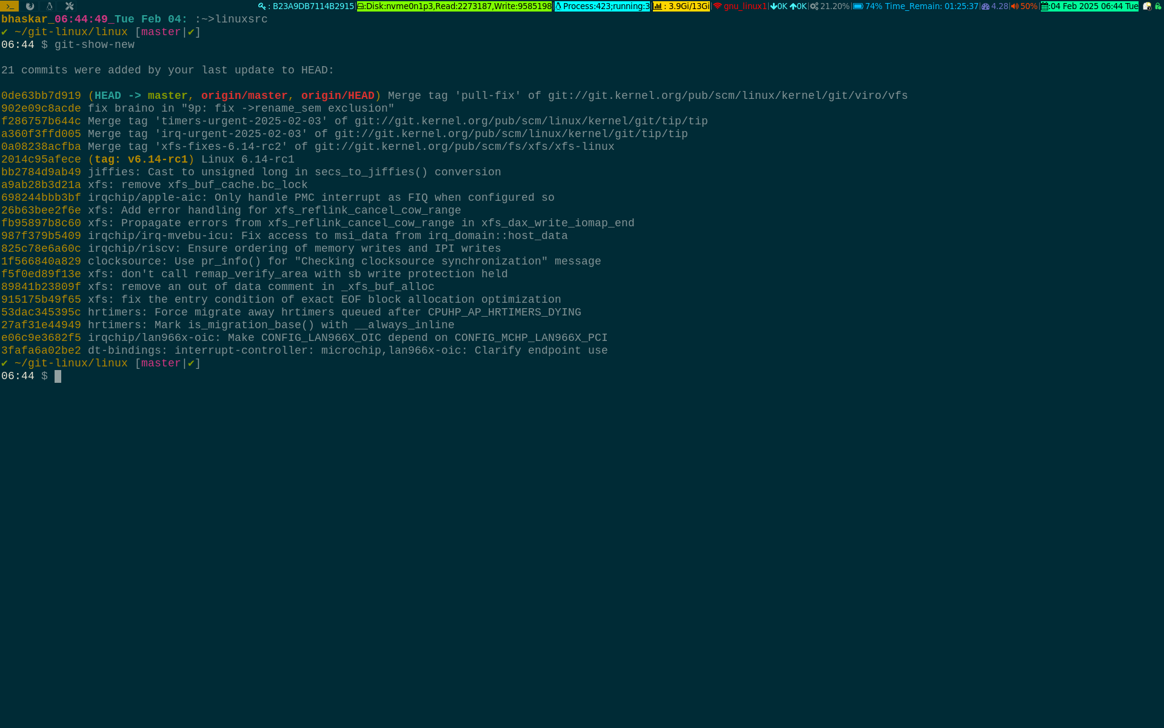Click the speaker volume 50% indicator
The image size is (1164, 728).
(1024, 6)
